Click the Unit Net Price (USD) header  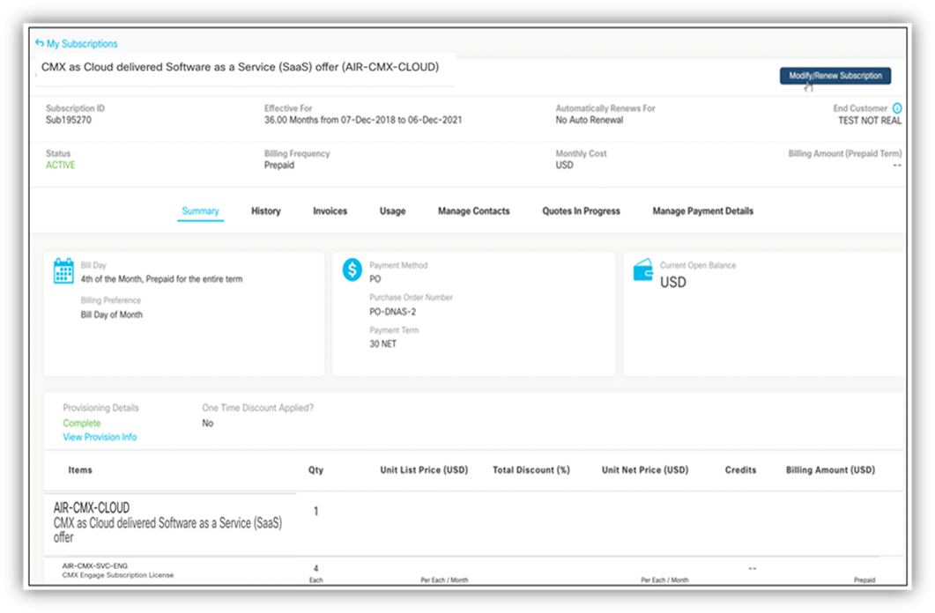[644, 470]
